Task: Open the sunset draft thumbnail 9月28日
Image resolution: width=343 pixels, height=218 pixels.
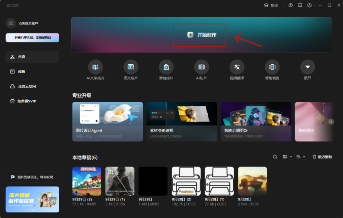Action: pyautogui.click(x=253, y=181)
